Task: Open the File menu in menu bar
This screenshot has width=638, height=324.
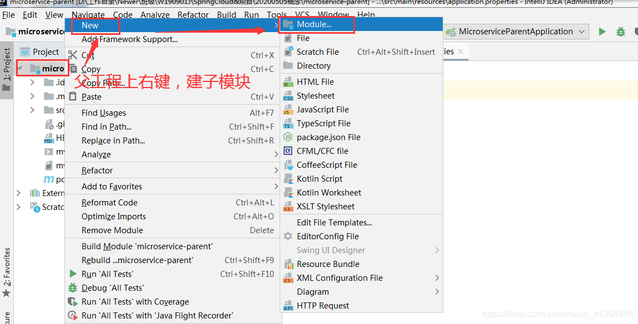Action: point(8,15)
